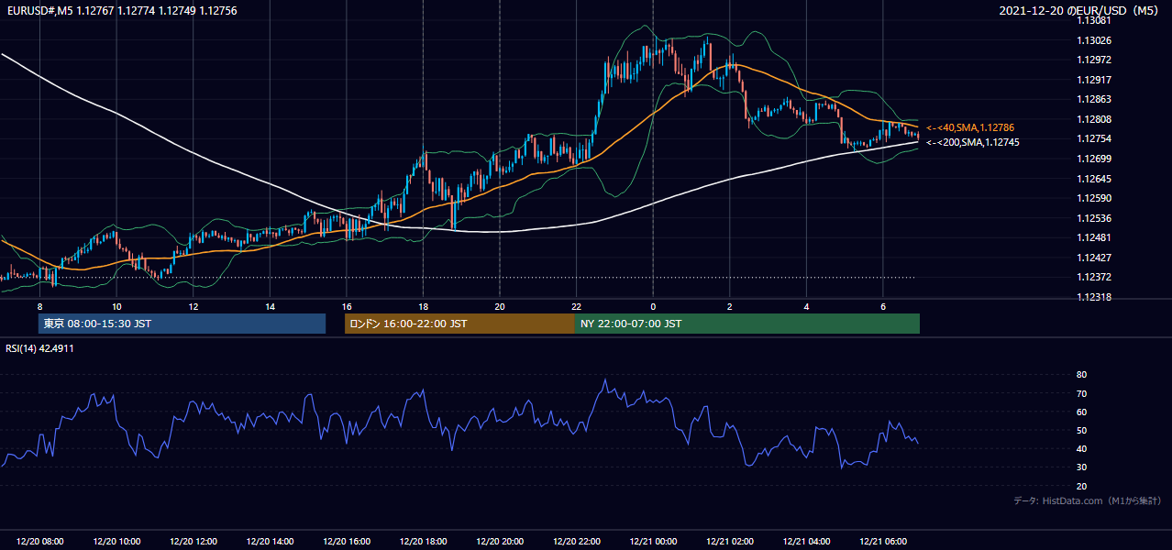Click the 12/20 16:00 timestamp
This screenshot has height=550, width=1172.
coord(347,542)
